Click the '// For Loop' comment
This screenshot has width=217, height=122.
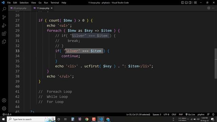click(51, 102)
